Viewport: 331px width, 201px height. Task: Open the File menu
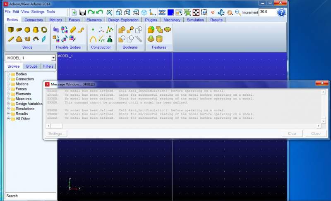[x=7, y=12]
